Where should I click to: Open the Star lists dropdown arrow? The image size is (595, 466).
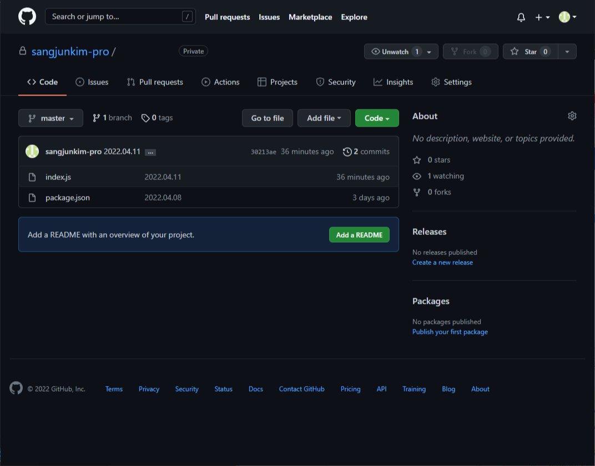(567, 51)
